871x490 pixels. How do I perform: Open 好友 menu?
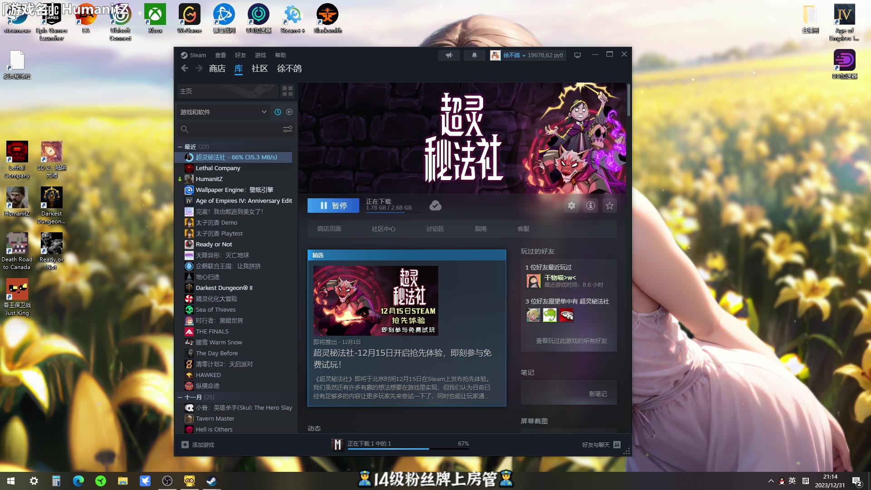(x=240, y=55)
